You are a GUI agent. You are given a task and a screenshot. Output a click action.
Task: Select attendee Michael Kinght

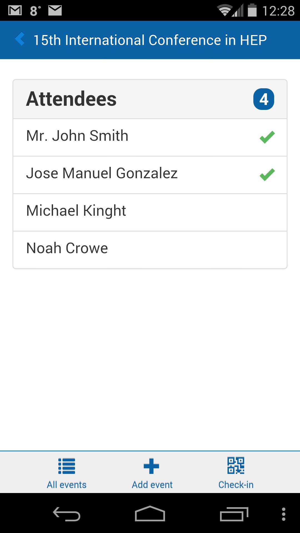(76, 211)
